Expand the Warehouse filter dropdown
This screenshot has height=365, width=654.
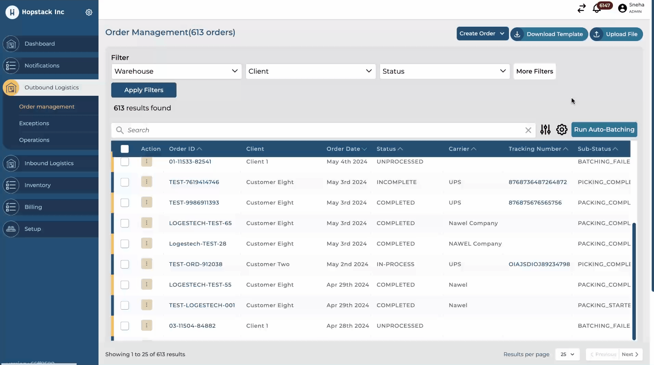pyautogui.click(x=176, y=71)
